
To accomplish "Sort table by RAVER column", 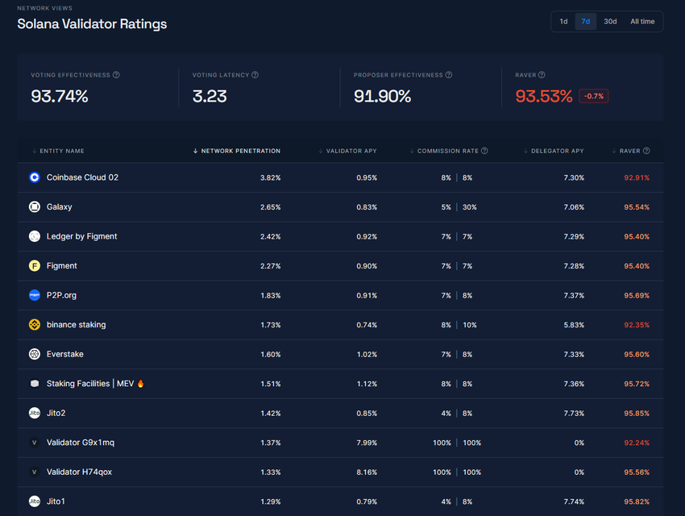I will pos(626,151).
